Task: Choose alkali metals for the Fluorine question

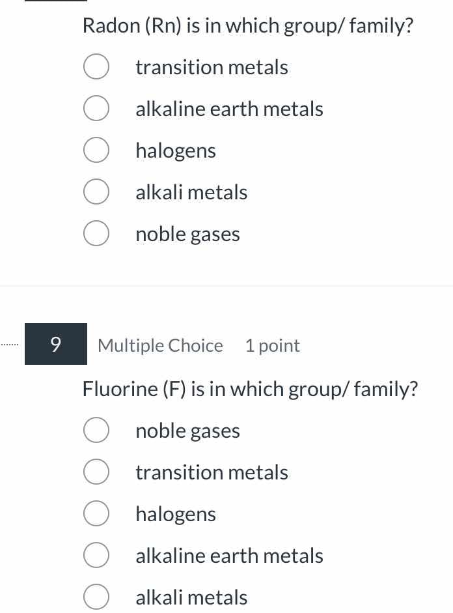Action: point(96,596)
